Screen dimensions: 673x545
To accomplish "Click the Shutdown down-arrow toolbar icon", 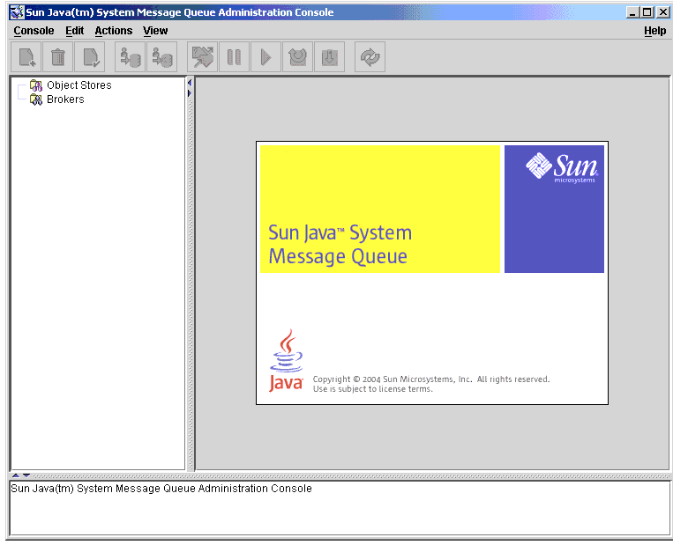I will (329, 56).
